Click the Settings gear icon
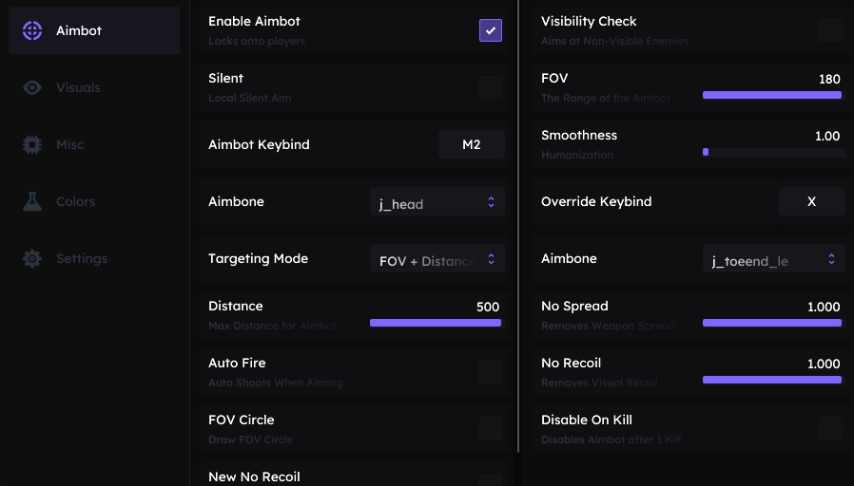854x486 pixels. pos(32,258)
